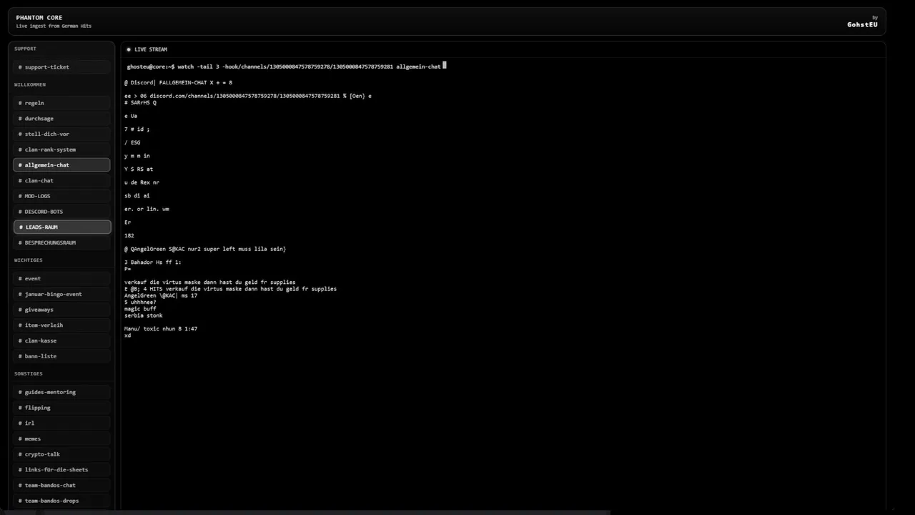Open the support-ticket channel

coord(62,67)
